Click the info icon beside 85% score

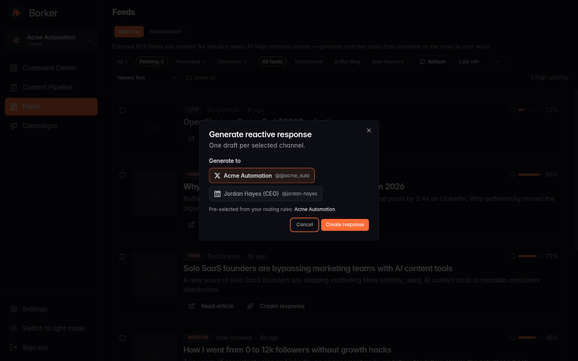pos(513,174)
